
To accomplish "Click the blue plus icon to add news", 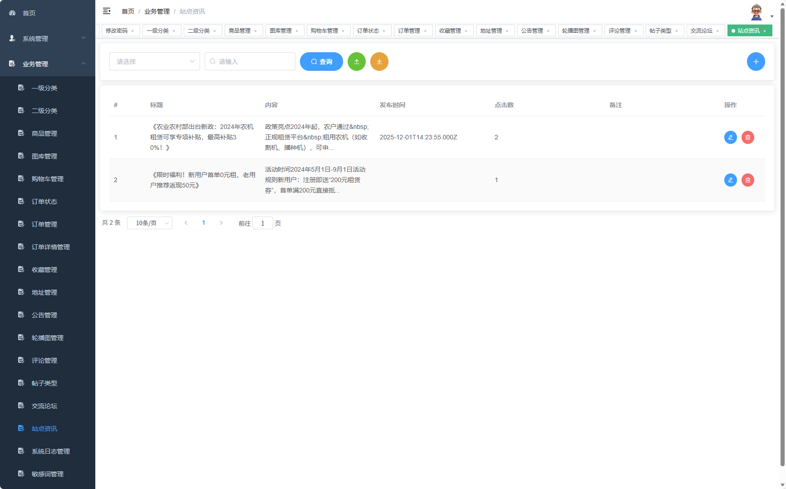I will point(756,61).
